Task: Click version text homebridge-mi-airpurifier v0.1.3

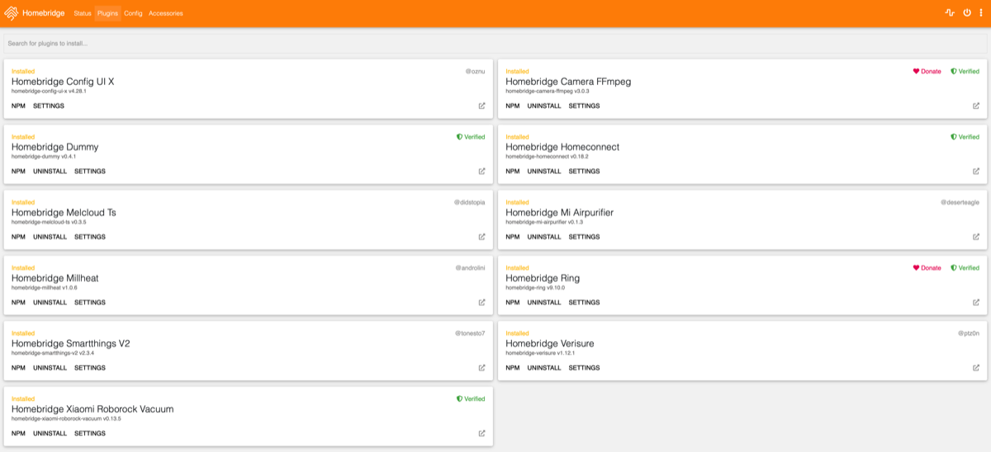Action: pos(544,222)
